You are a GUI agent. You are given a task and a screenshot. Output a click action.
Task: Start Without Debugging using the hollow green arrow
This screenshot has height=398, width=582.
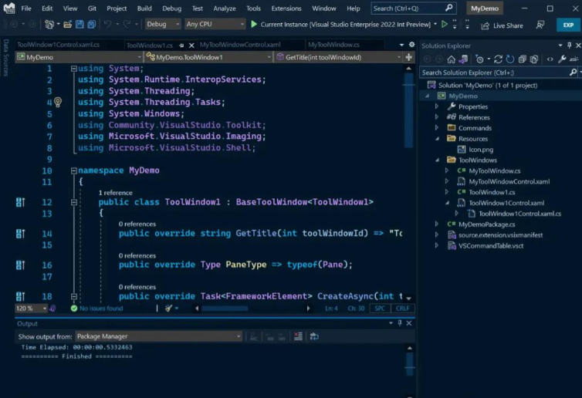[445, 25]
